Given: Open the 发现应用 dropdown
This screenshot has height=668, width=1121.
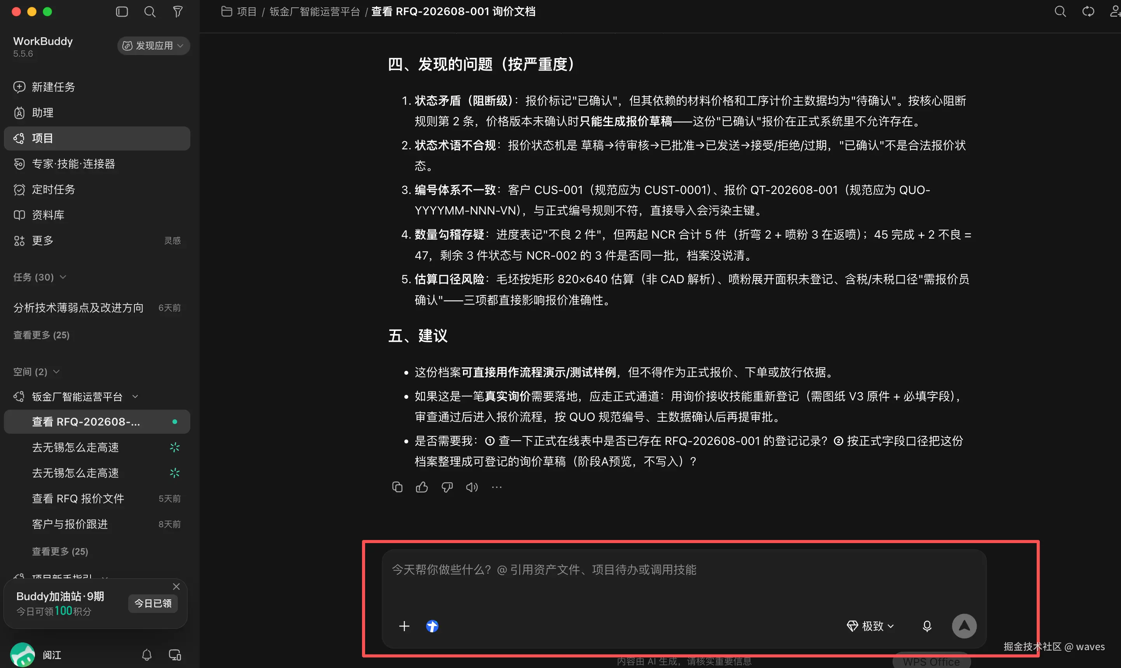Looking at the screenshot, I should tap(154, 45).
